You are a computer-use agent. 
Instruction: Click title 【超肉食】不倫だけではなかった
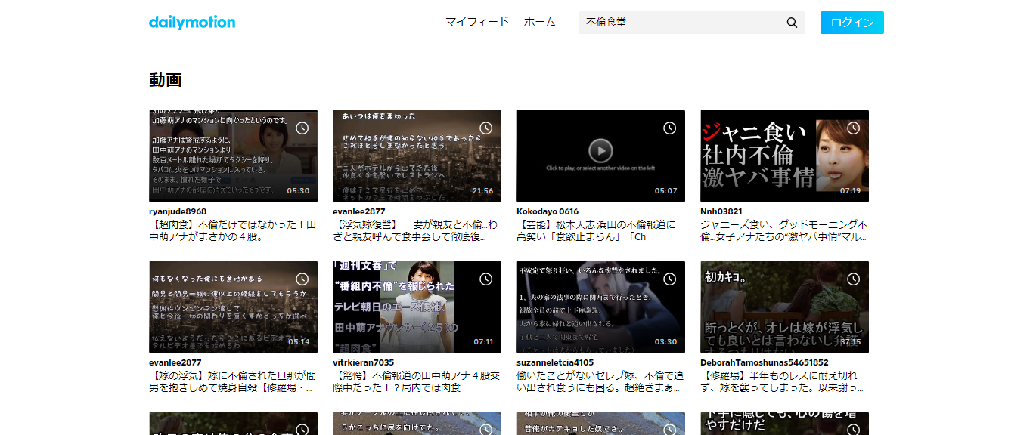pyautogui.click(x=232, y=230)
